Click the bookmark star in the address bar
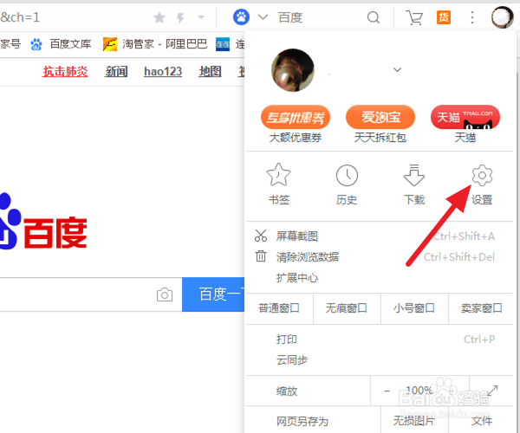This screenshot has height=433, width=520. [x=159, y=17]
